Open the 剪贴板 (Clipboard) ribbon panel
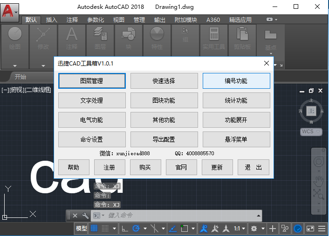 tap(242, 38)
